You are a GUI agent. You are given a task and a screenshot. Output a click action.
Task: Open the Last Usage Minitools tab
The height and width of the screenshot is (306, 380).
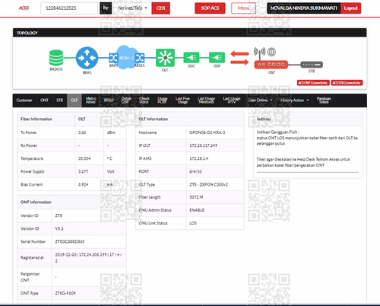coord(206,100)
